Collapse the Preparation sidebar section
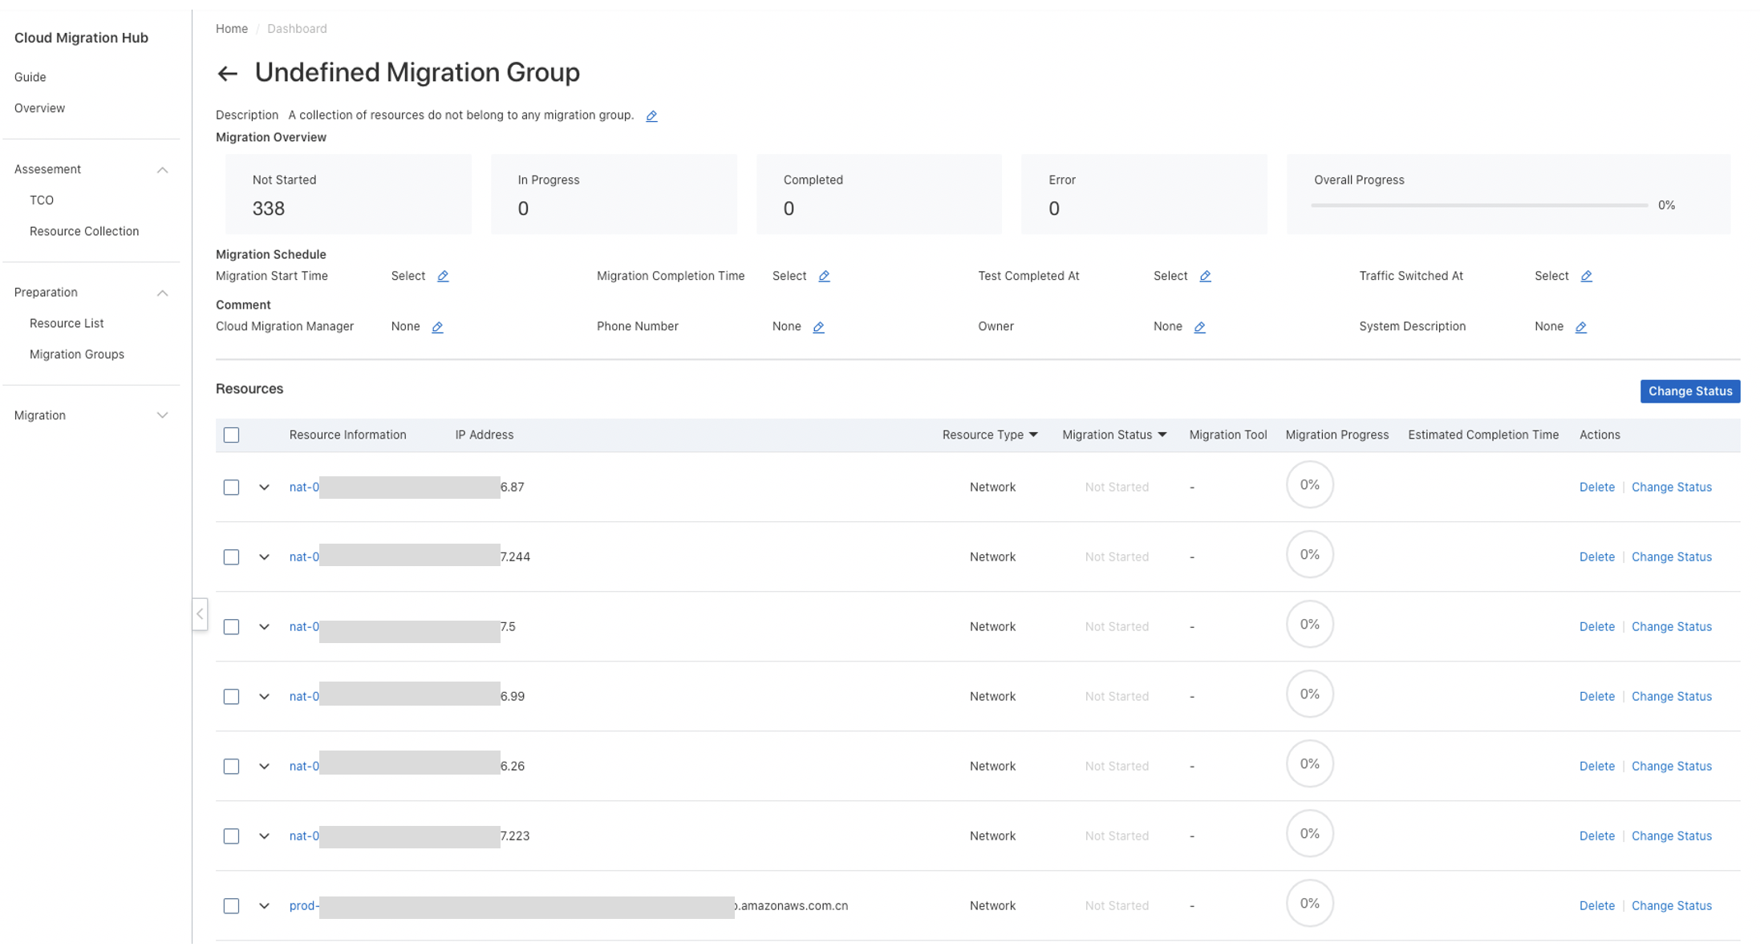 coord(162,293)
